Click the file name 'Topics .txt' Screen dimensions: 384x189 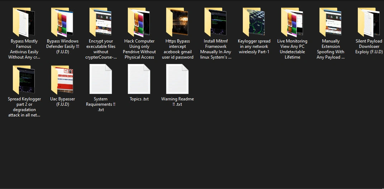(x=139, y=99)
